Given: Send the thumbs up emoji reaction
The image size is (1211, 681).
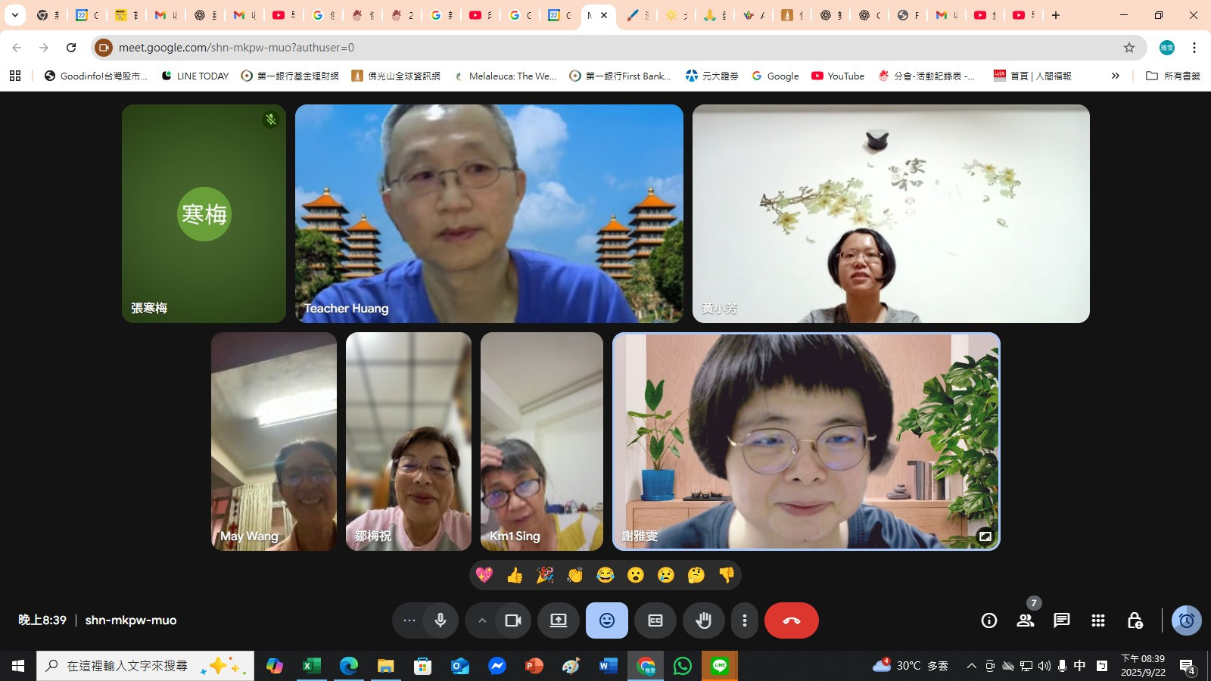Looking at the screenshot, I should tap(515, 575).
